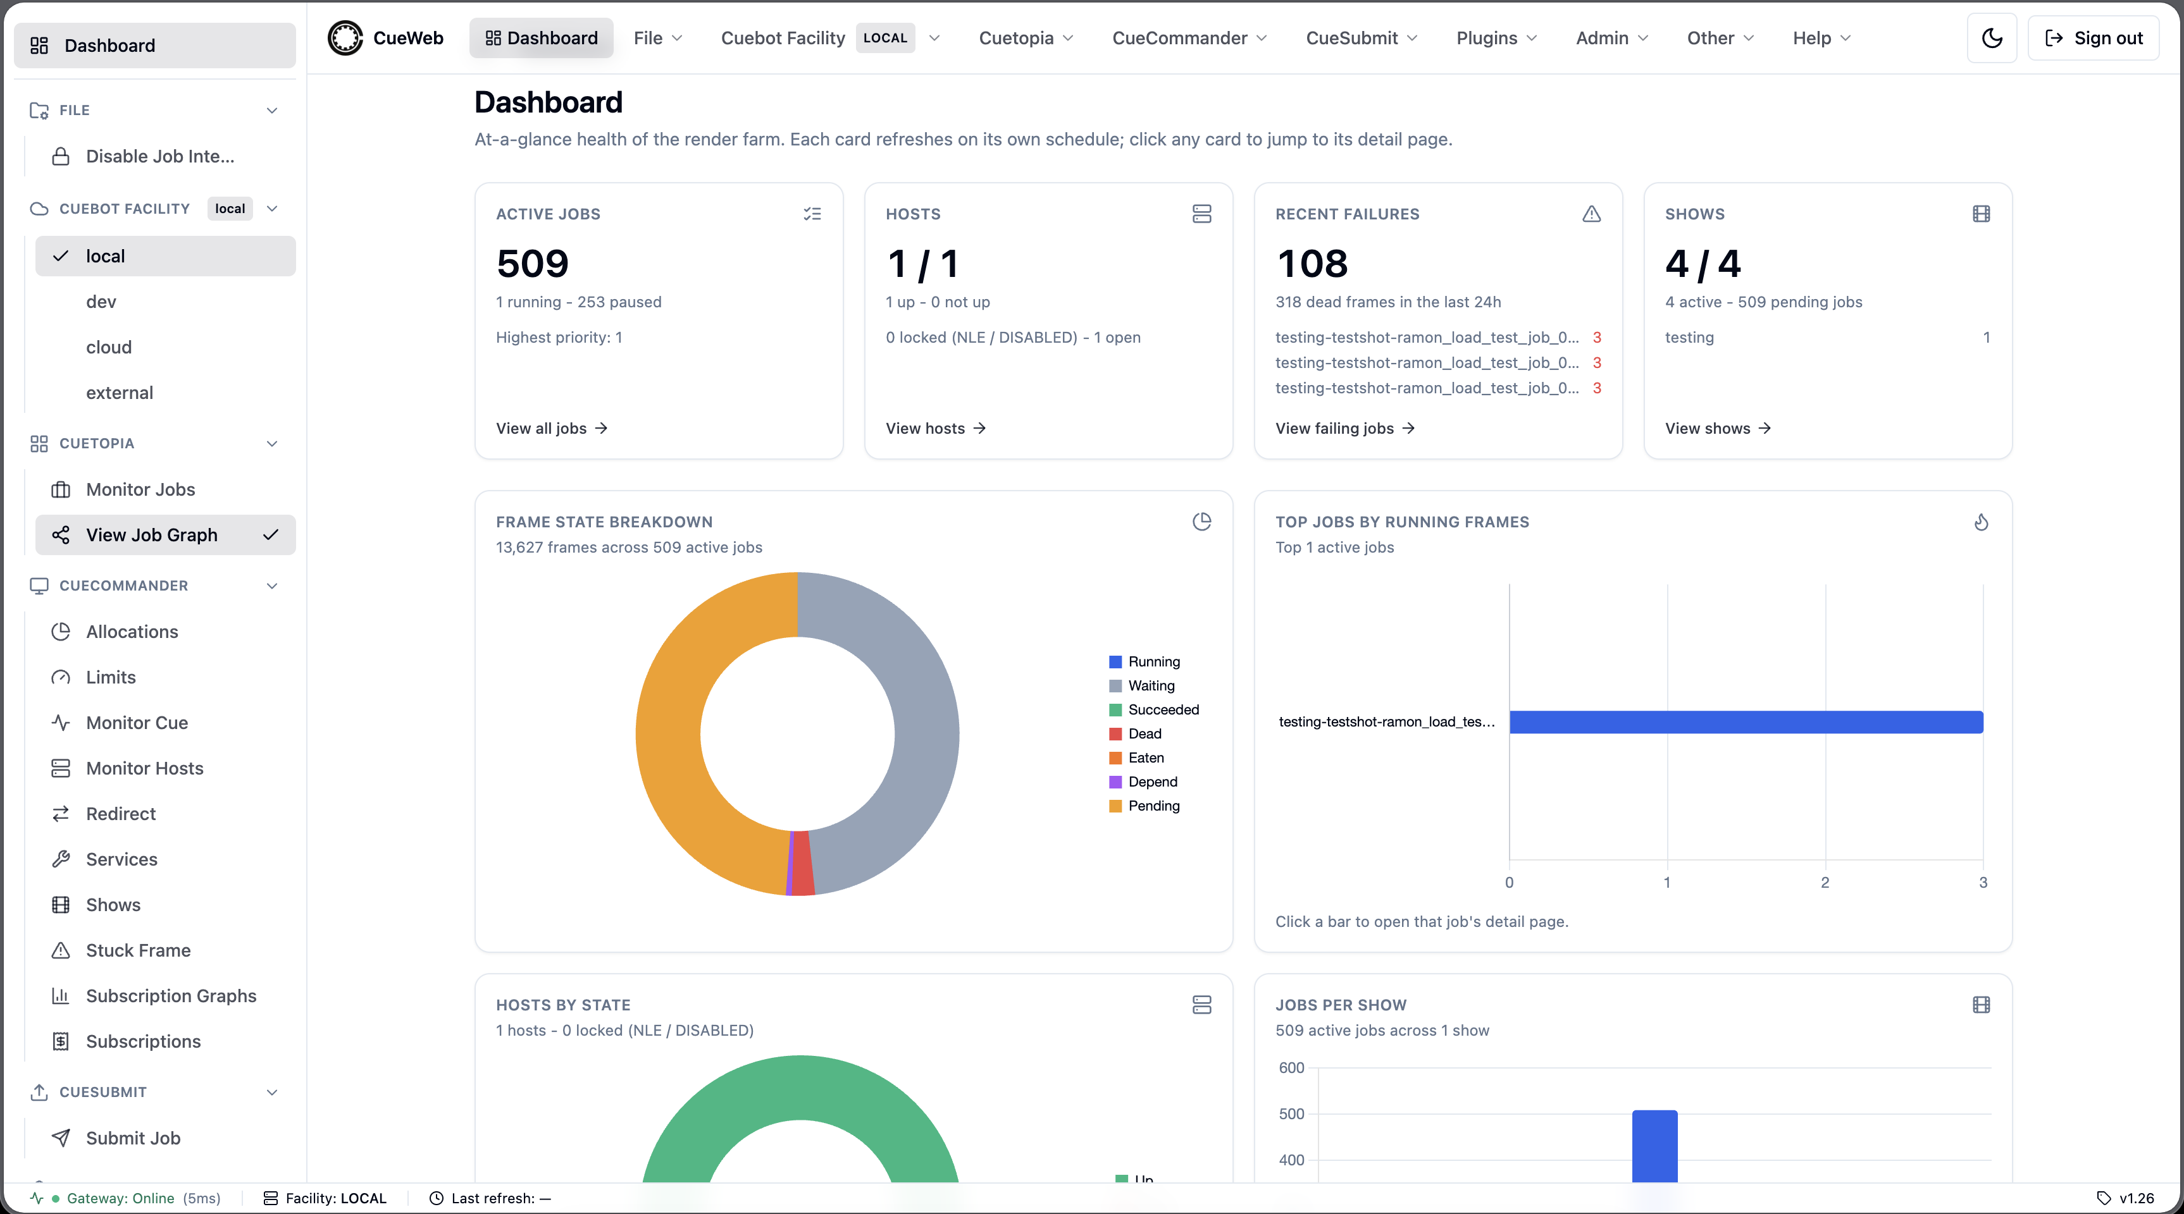Click the Allocations pie icon
This screenshot has width=2184, height=1214.
tap(61, 632)
